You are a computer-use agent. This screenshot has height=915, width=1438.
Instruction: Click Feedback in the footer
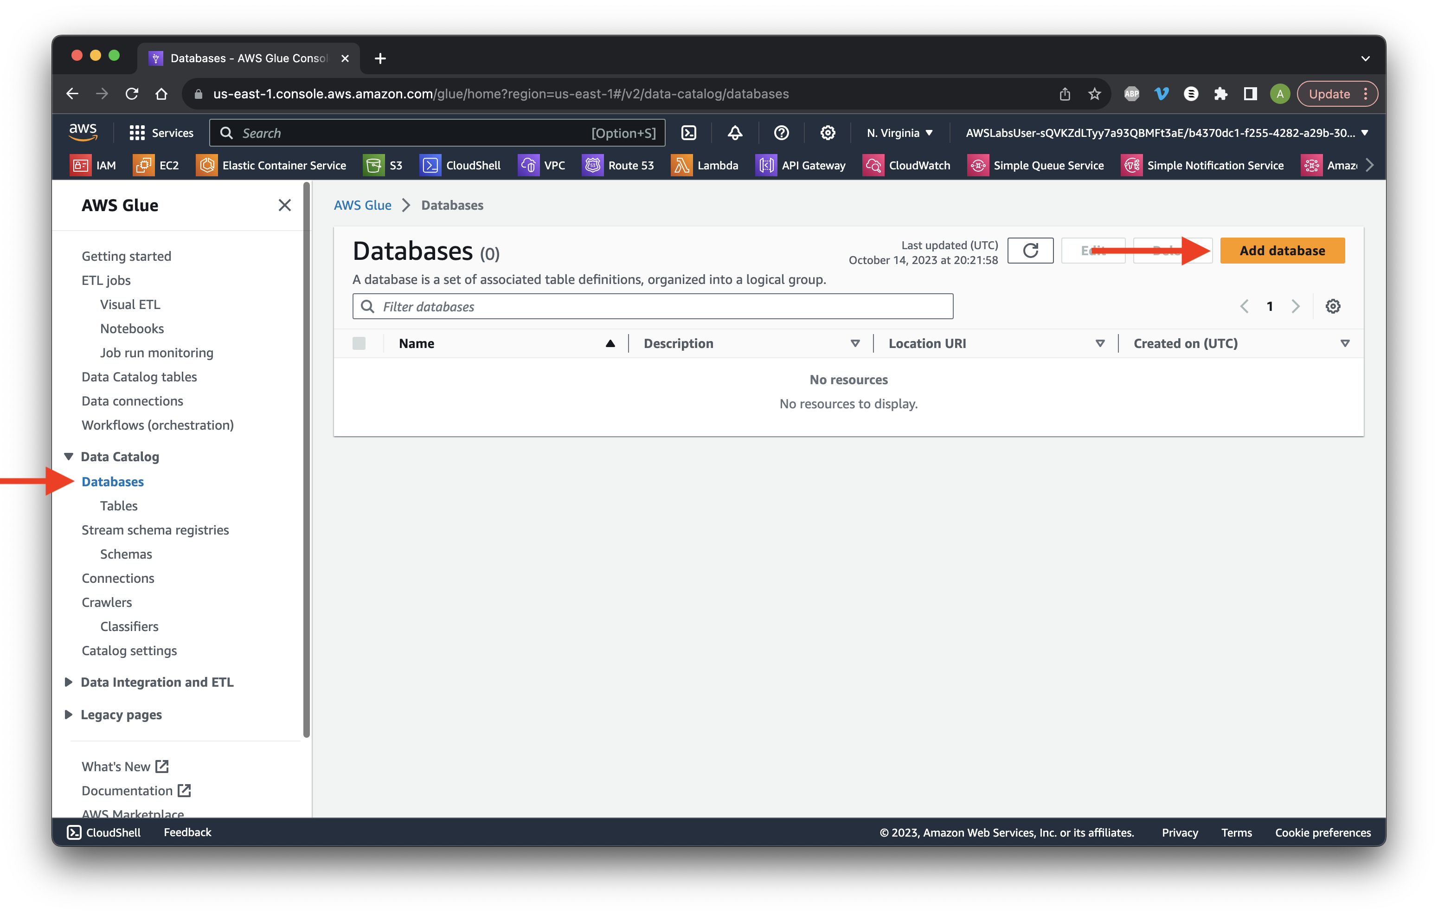(187, 832)
